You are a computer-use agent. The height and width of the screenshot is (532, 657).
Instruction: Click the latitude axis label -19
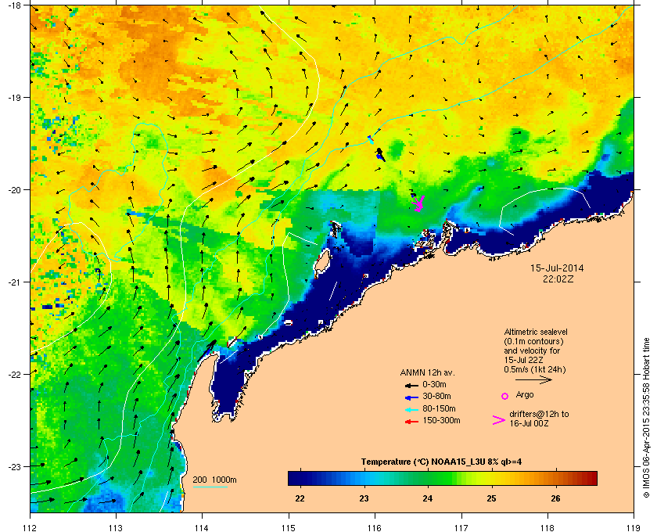click(x=14, y=98)
